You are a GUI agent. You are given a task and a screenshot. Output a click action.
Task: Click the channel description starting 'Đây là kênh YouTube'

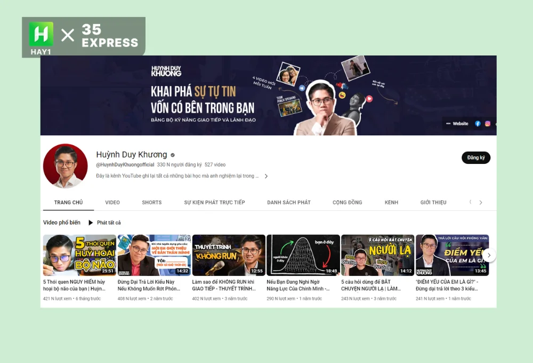click(x=177, y=176)
